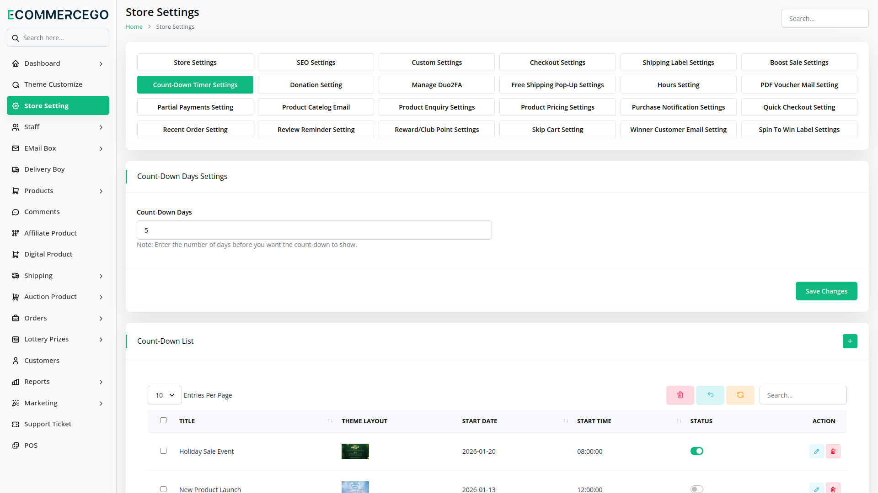Expand the Products sidebar menu

click(x=58, y=191)
